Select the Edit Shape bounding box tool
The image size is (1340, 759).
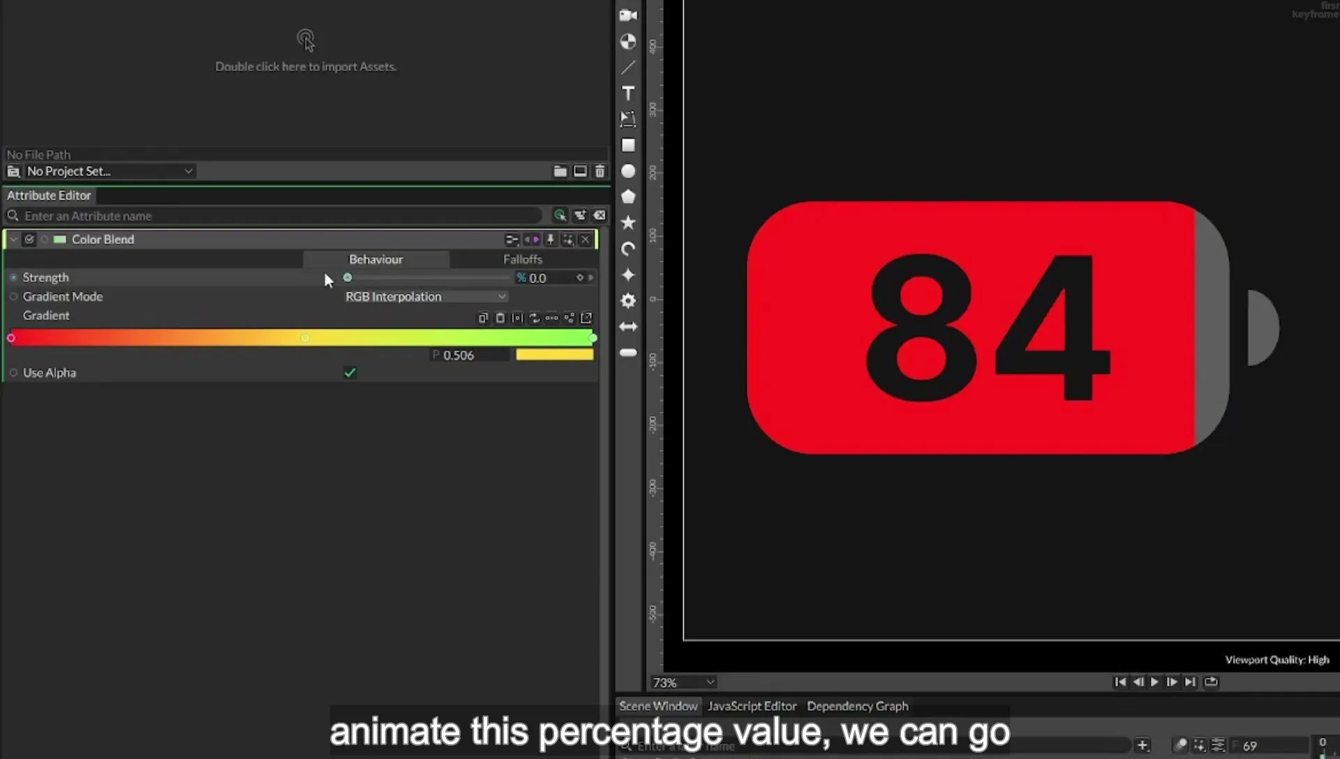[x=628, y=119]
